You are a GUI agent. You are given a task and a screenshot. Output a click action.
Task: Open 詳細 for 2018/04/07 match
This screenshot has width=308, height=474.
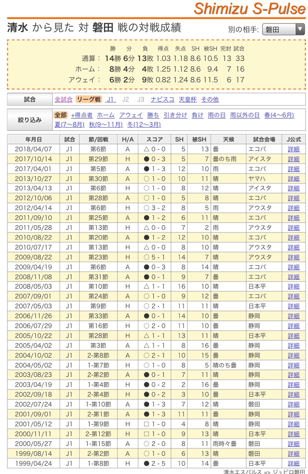point(294,150)
